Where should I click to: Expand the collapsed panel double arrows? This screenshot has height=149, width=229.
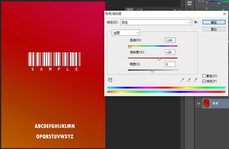tap(175, 10)
